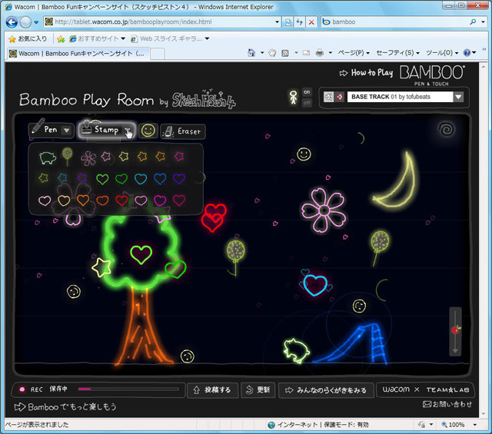Click the 投稿する post button

click(x=212, y=390)
